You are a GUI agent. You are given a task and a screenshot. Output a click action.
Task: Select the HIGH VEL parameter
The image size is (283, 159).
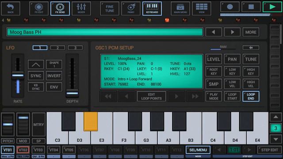coord(251,84)
